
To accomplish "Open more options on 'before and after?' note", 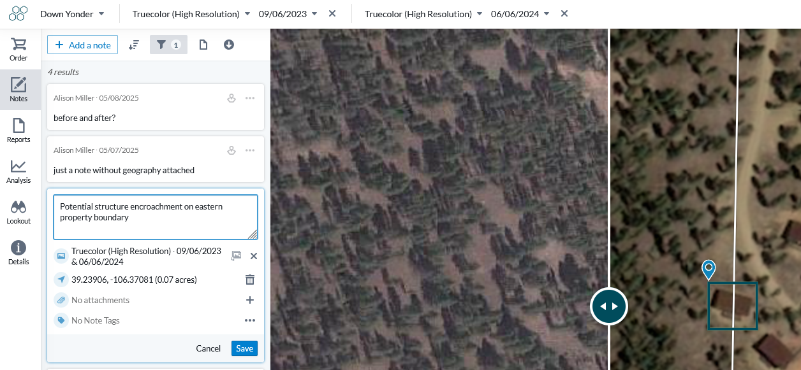I will pos(250,98).
